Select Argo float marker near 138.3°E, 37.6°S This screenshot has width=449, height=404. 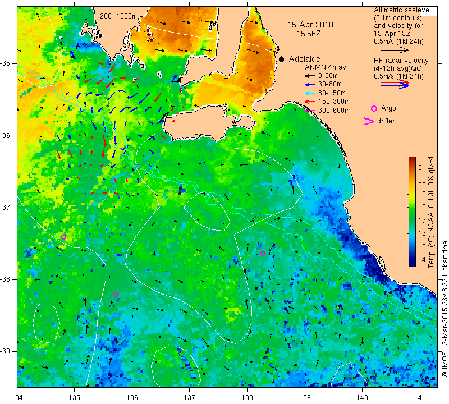tap(263, 253)
